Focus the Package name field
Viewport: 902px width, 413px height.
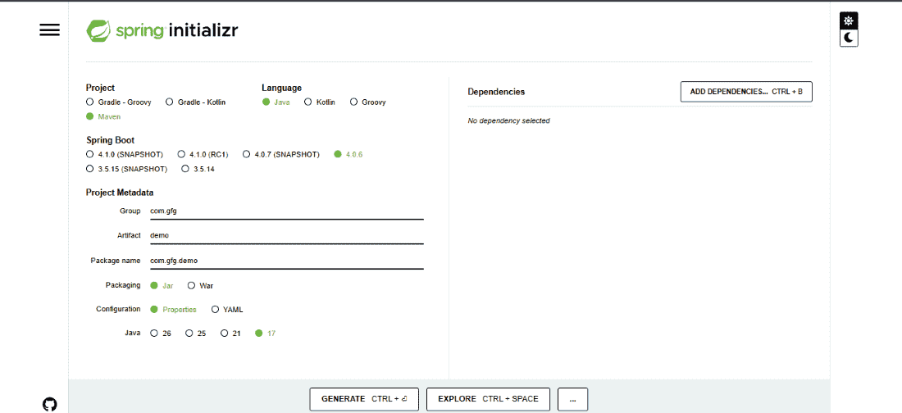click(x=286, y=261)
